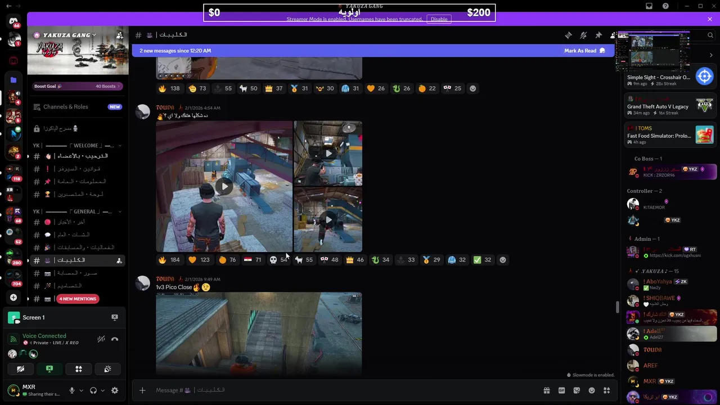The image size is (720, 405).
Task: Click Mark As Read button
Action: 584,51
